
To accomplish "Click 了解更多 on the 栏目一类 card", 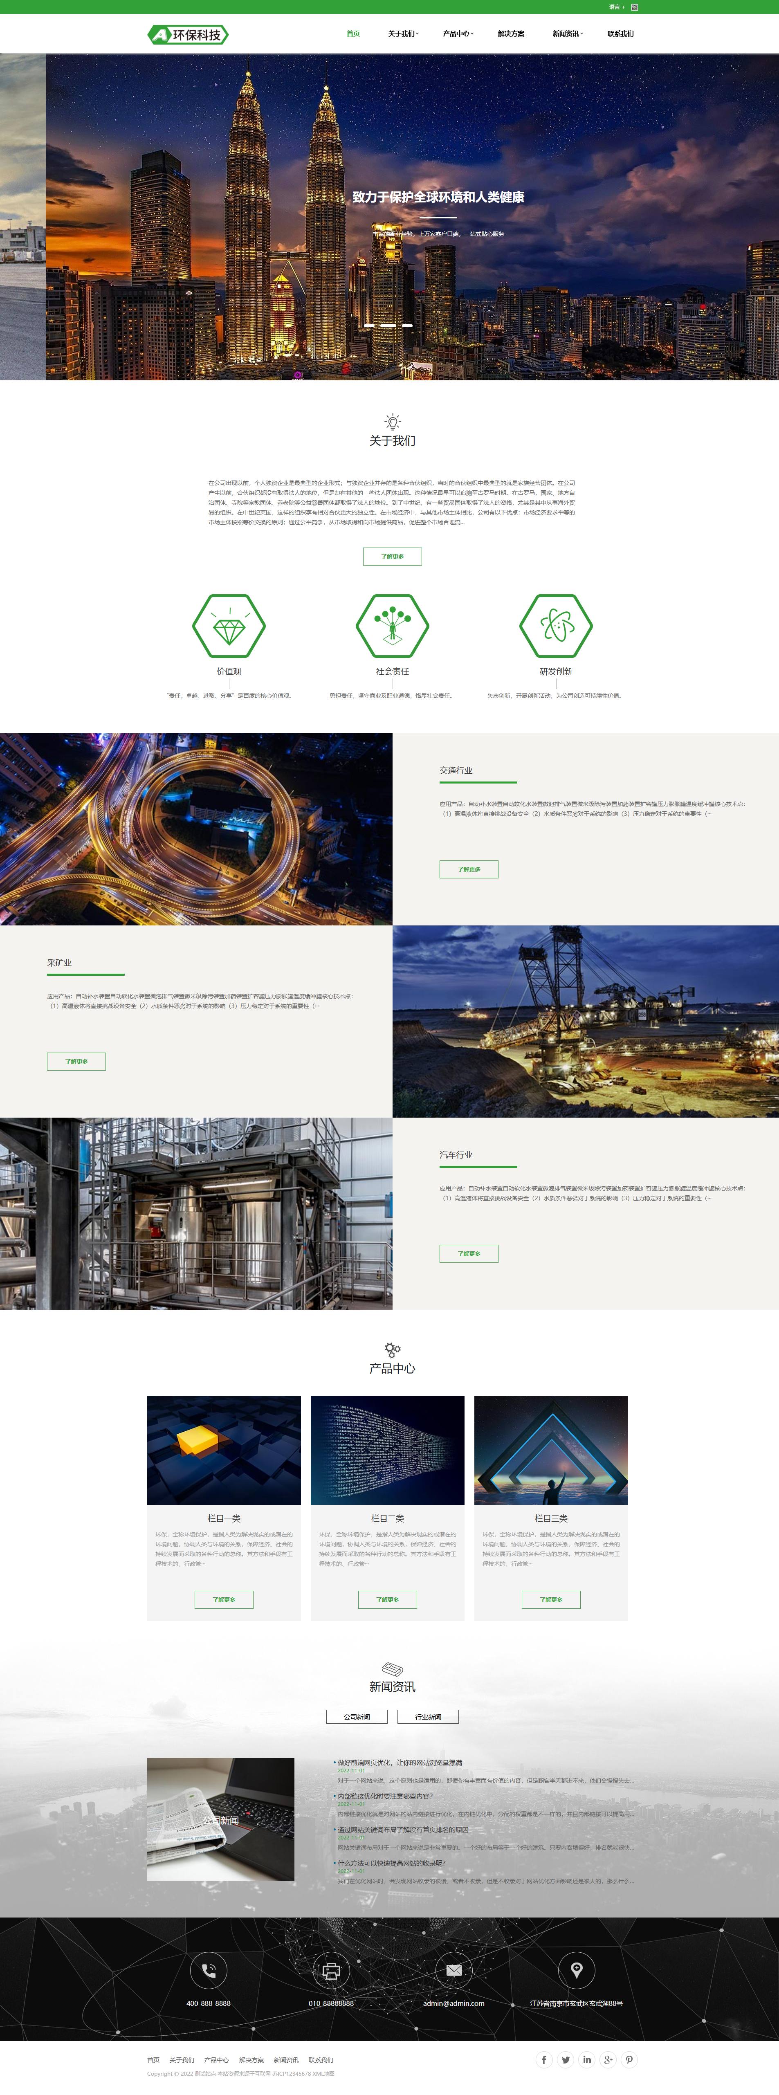I will 224,1600.
